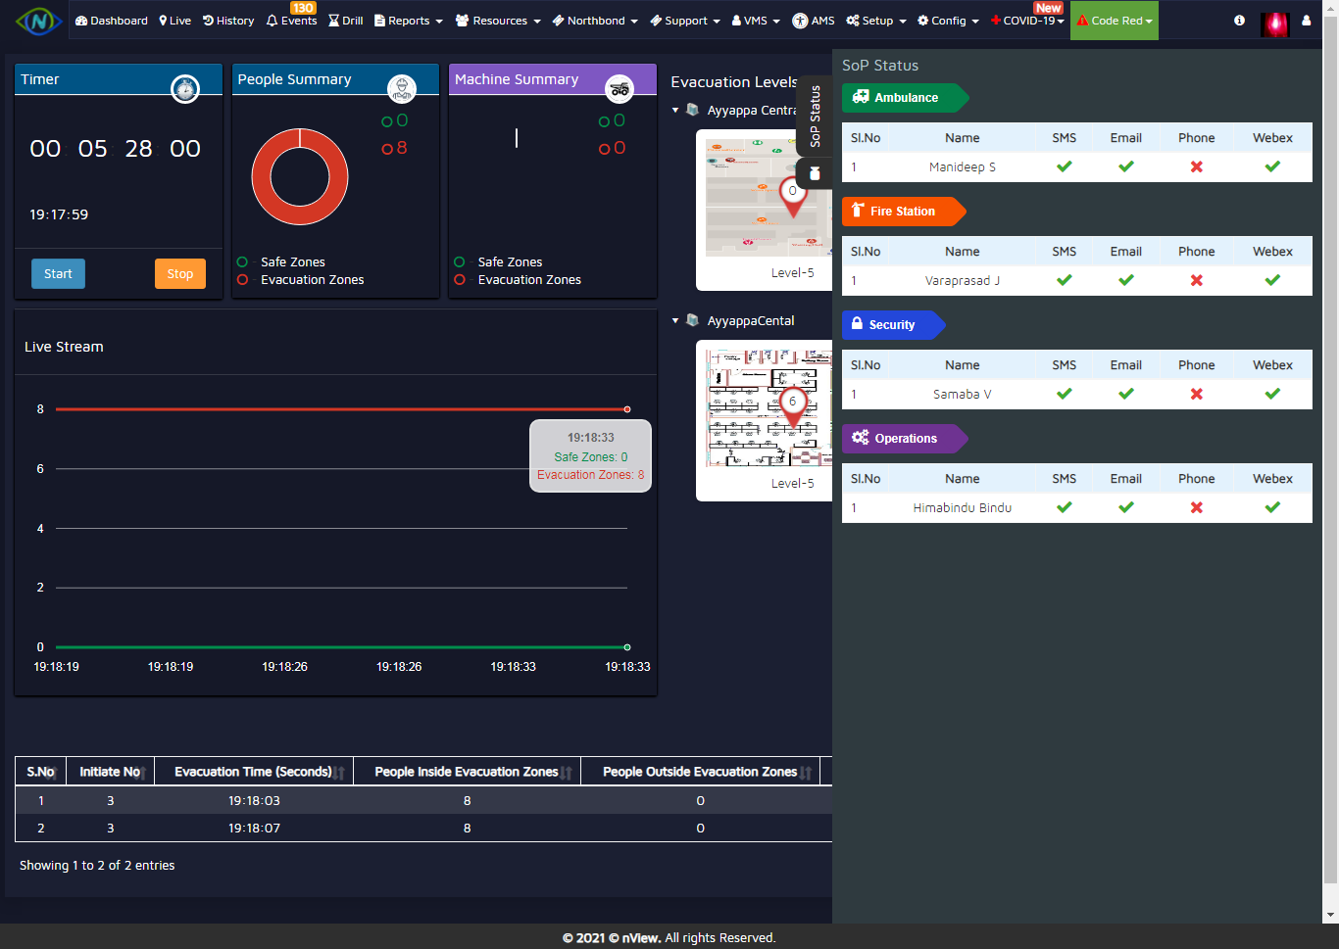Select the Operations SoP tag
1339x949 pixels.
click(905, 439)
